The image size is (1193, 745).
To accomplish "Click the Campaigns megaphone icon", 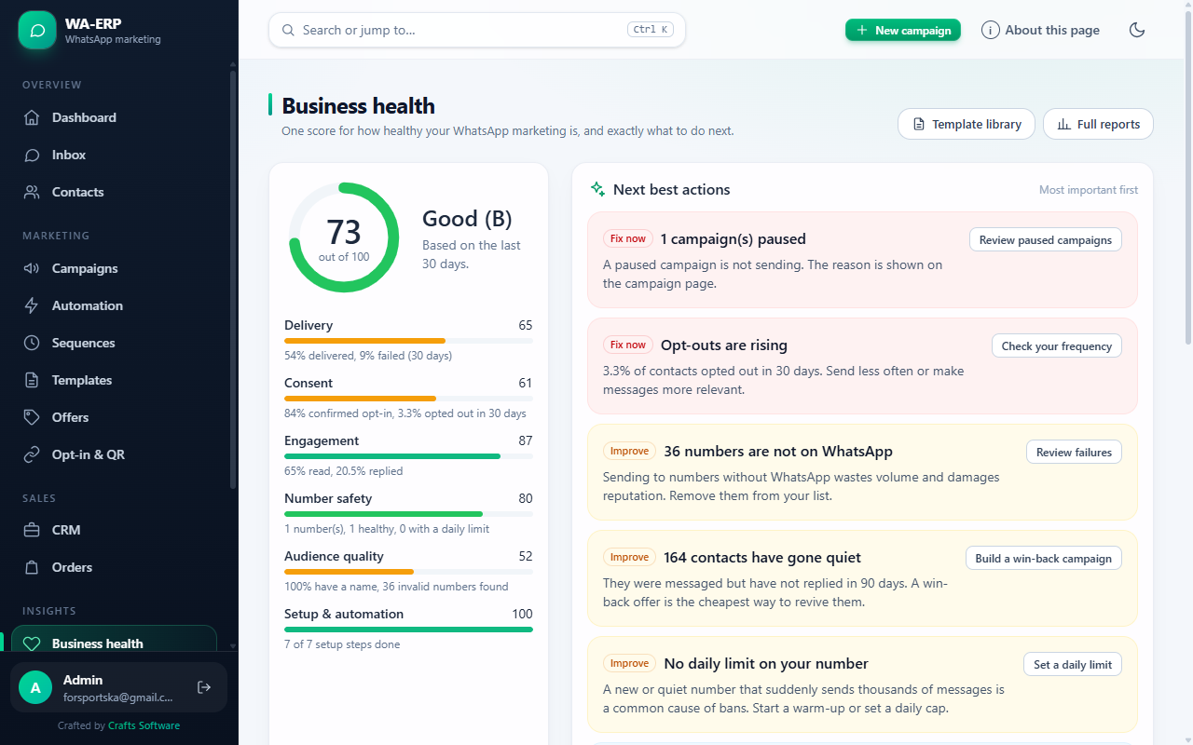I will point(32,268).
